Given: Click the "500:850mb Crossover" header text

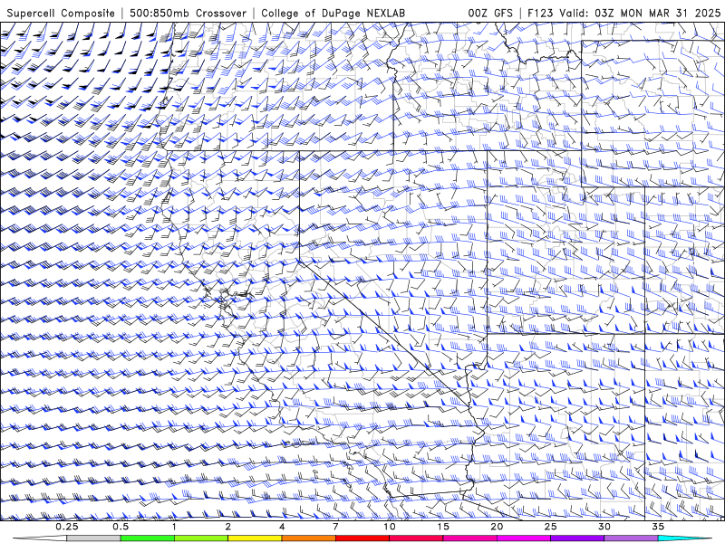Looking at the screenshot, I should (x=188, y=13).
